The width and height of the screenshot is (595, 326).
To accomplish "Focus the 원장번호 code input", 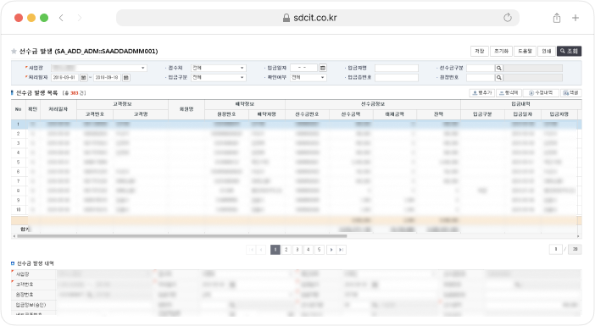I will 481,77.
